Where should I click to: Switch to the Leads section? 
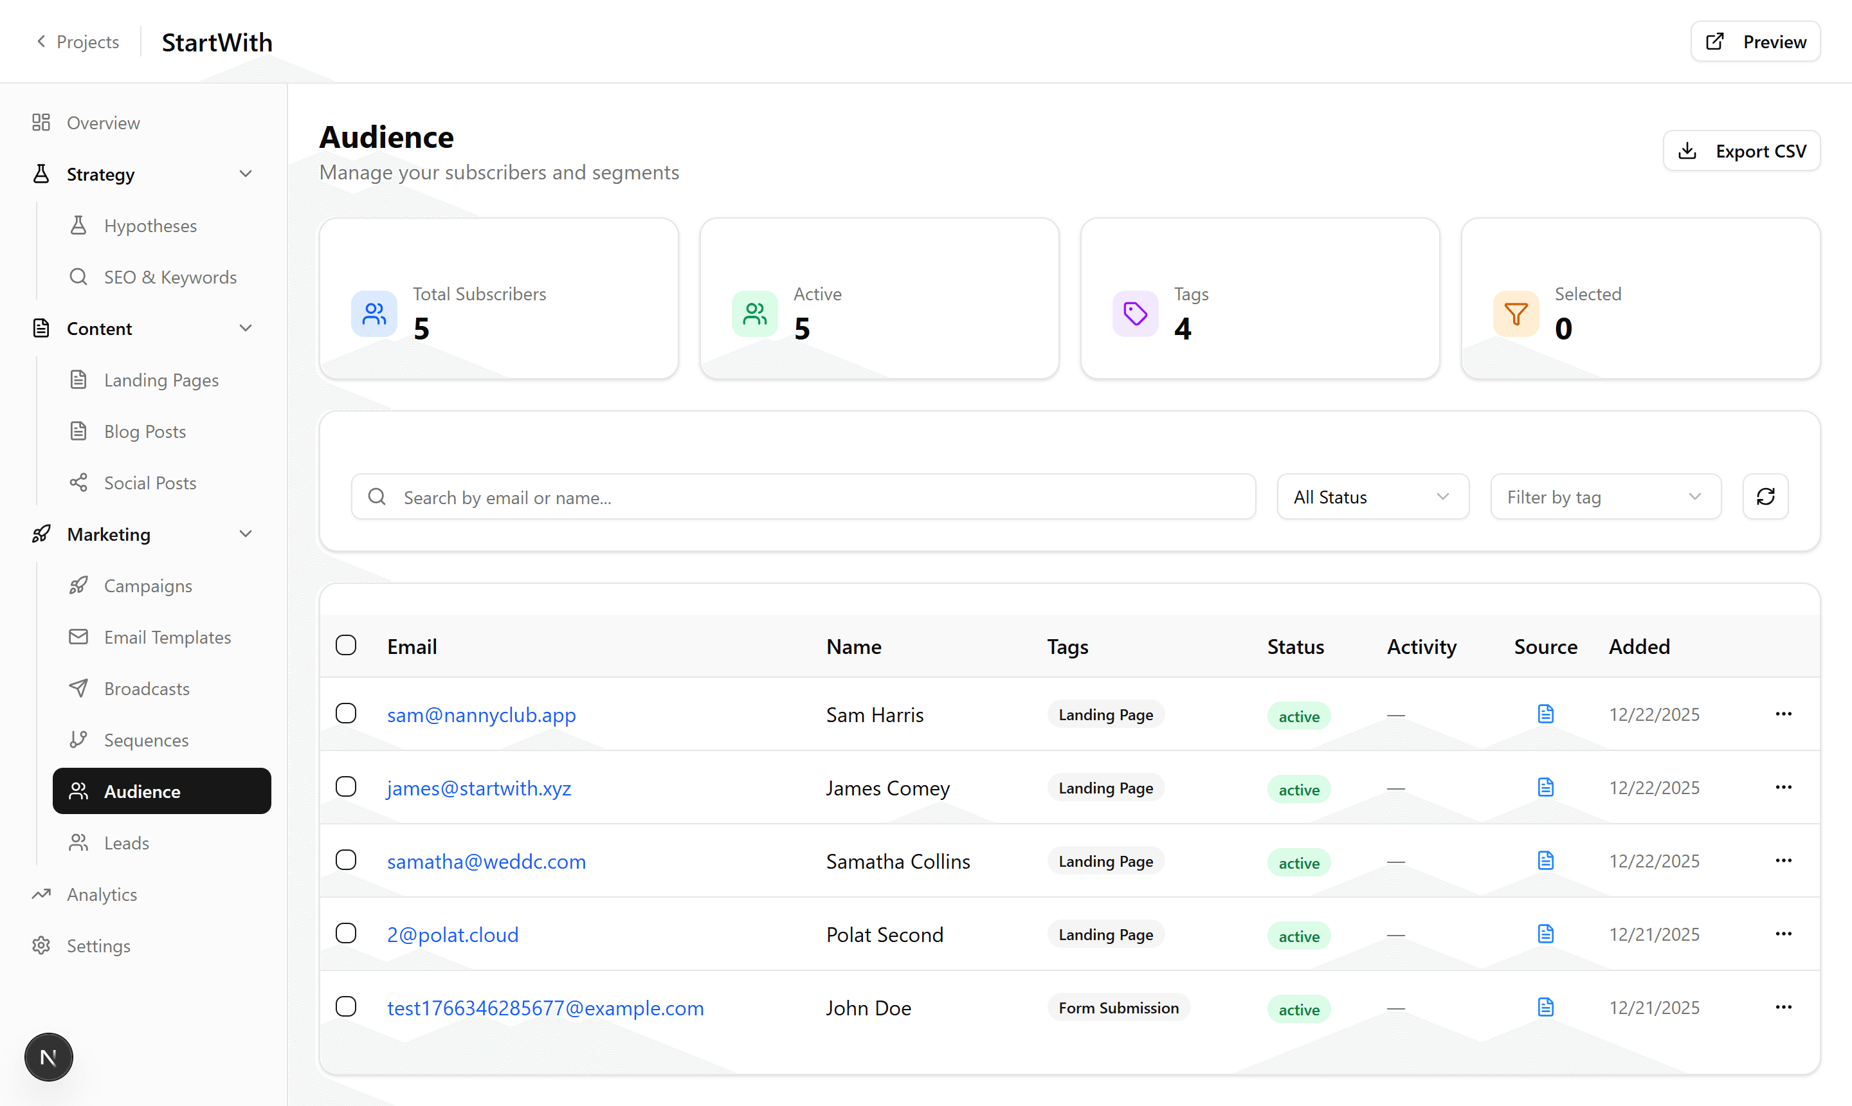click(x=127, y=842)
